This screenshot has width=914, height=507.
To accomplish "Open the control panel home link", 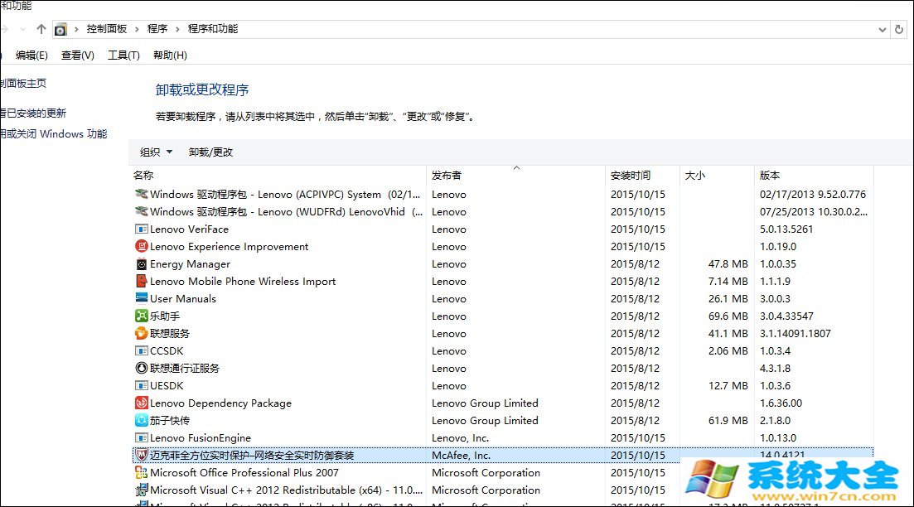I will tap(23, 84).
